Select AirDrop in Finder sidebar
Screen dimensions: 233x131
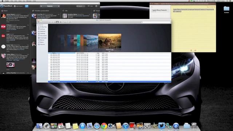(42, 29)
